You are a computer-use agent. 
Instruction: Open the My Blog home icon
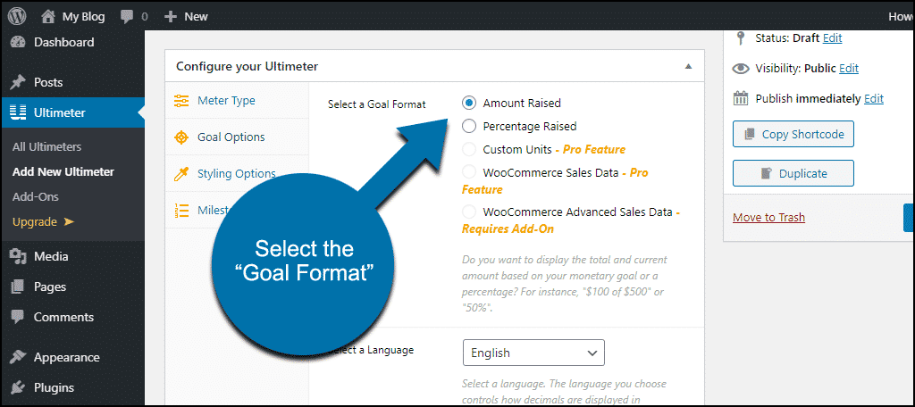pyautogui.click(x=48, y=17)
